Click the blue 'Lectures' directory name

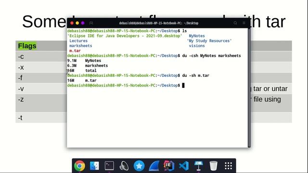pyautogui.click(x=78, y=41)
